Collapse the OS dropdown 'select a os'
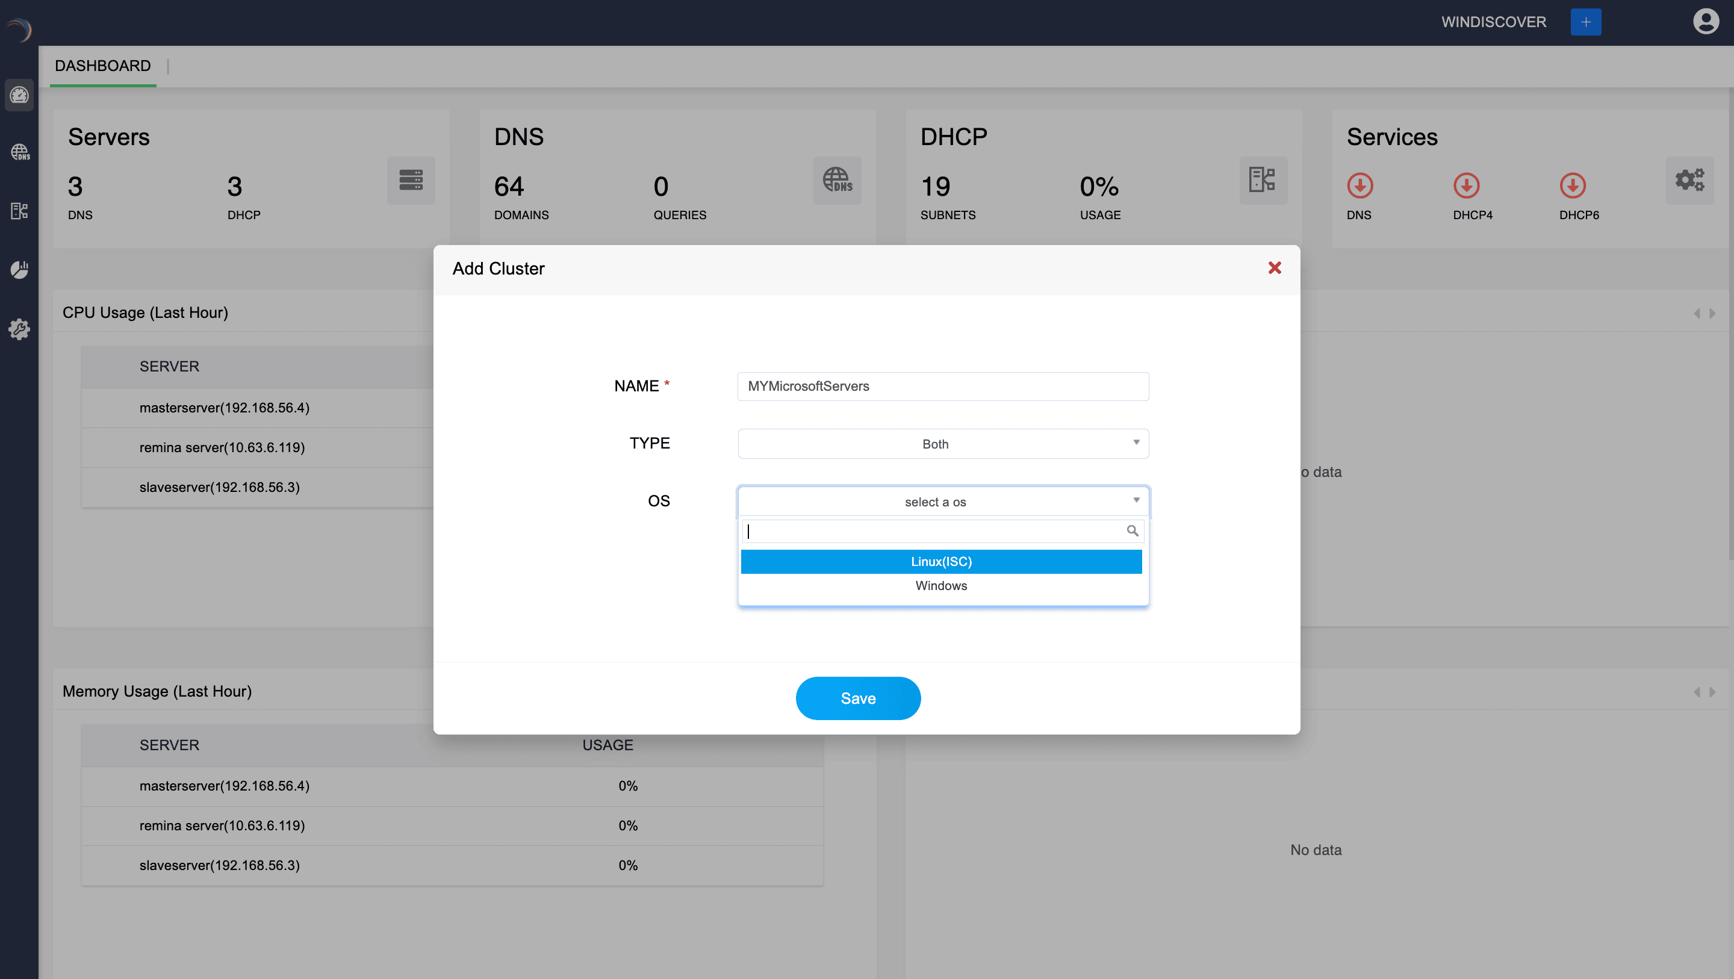 point(943,502)
